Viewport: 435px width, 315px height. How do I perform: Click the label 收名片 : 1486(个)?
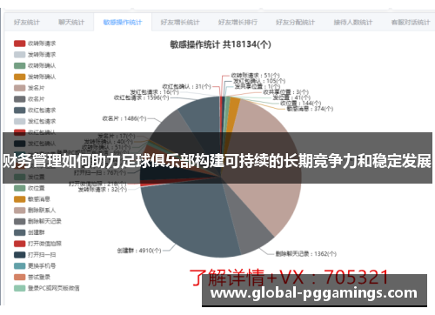[124, 118]
